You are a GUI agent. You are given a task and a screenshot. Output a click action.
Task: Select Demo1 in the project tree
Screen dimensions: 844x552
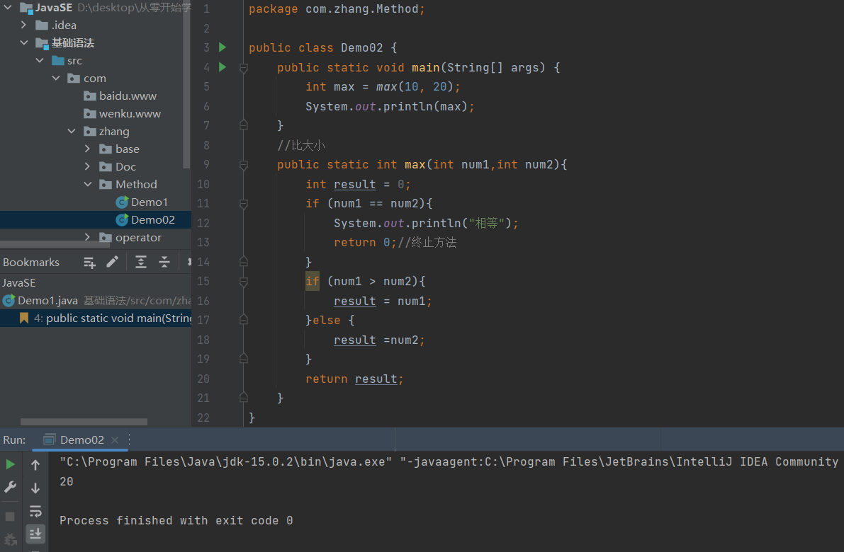click(x=95, y=202)
